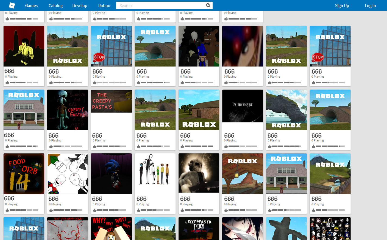Click 666 title under Jason mask thumbnail
Screen dimensions: 387x240
pos(185,199)
